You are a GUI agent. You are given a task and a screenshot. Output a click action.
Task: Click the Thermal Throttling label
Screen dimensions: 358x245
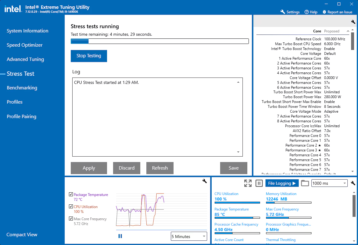coord(281,240)
